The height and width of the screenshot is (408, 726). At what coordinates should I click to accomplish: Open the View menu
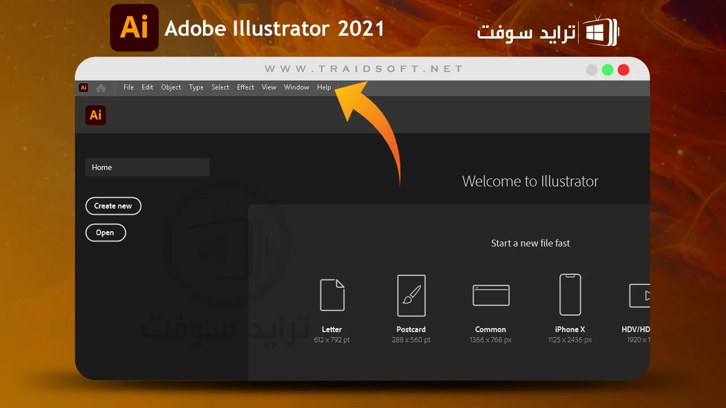pos(269,87)
